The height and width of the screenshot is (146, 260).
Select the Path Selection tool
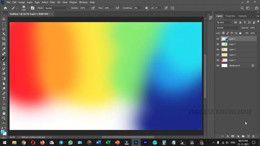click(x=4, y=103)
